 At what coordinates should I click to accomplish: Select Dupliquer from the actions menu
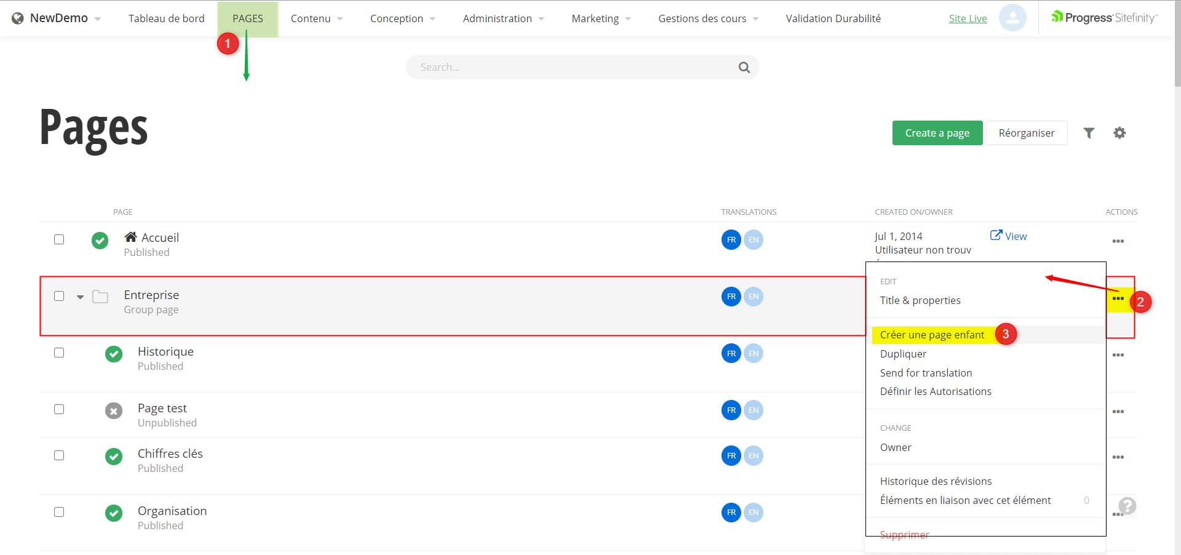point(903,354)
